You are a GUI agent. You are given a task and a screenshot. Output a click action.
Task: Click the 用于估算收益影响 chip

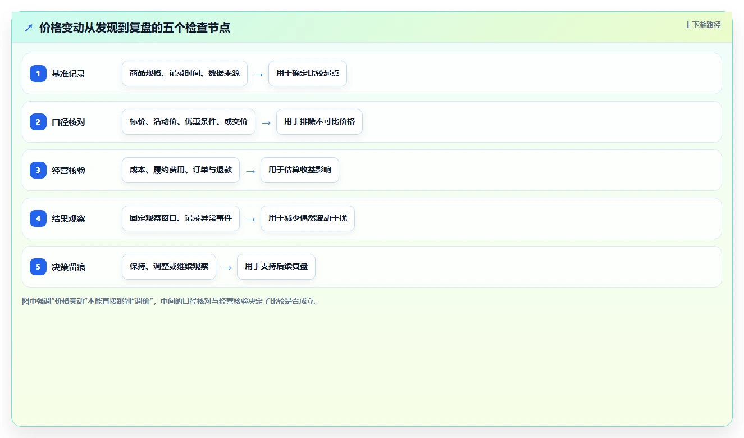(300, 170)
